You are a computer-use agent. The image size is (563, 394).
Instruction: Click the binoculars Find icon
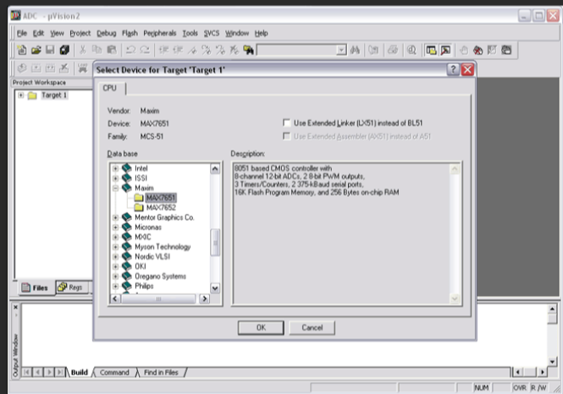point(355,50)
